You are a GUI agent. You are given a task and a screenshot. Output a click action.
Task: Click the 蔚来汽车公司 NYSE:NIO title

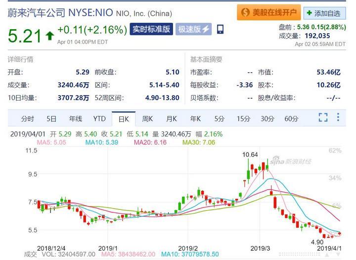[60, 12]
